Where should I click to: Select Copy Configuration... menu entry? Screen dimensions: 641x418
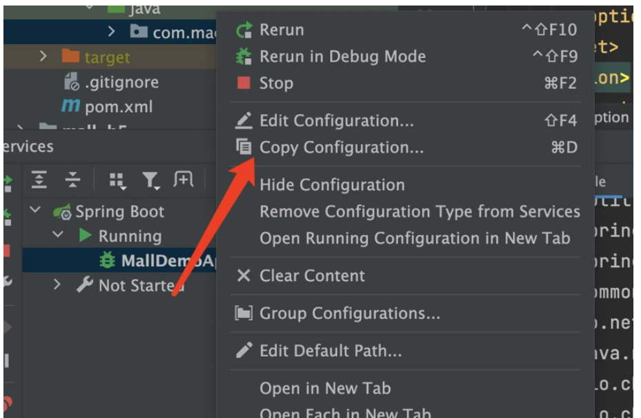341,147
